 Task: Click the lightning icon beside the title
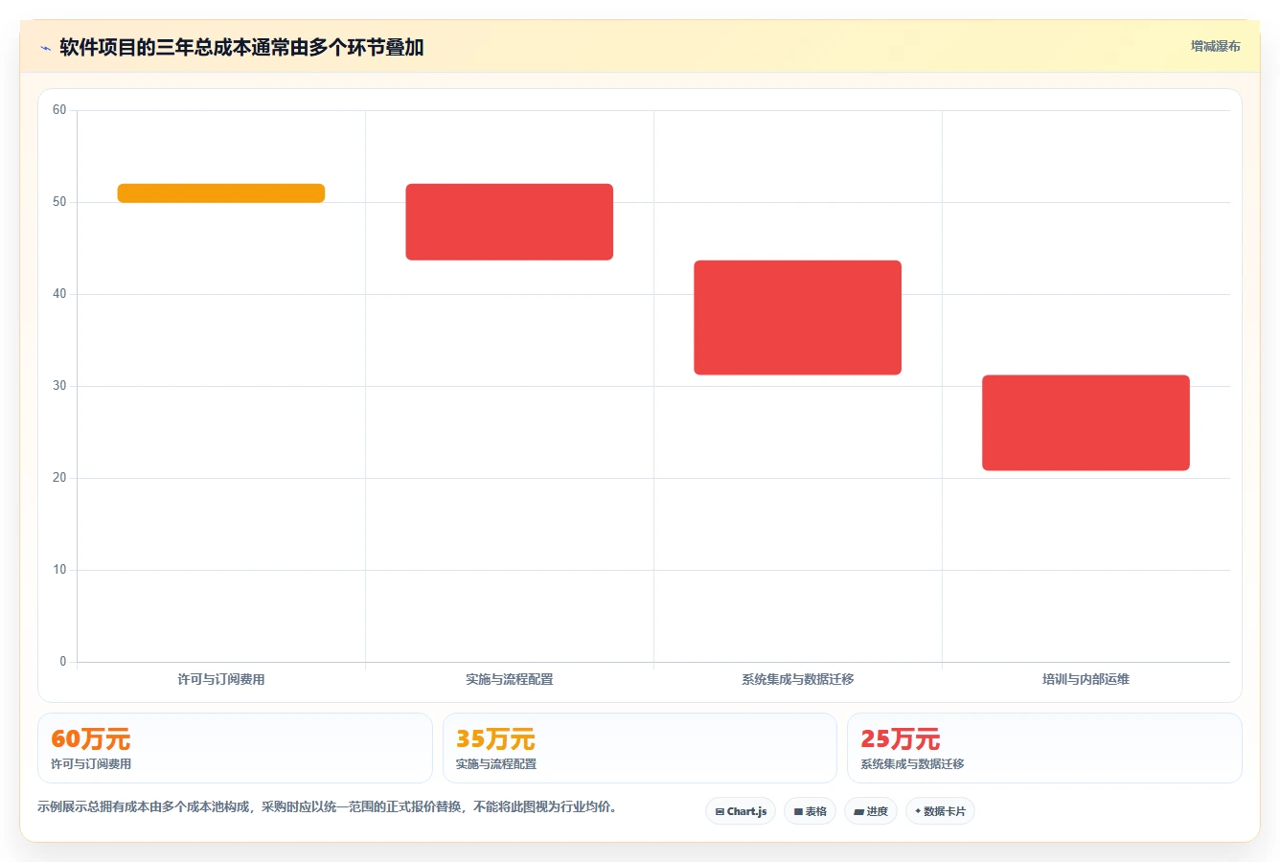click(x=45, y=48)
